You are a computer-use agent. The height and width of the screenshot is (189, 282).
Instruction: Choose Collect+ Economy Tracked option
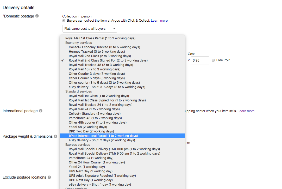coord(122,47)
